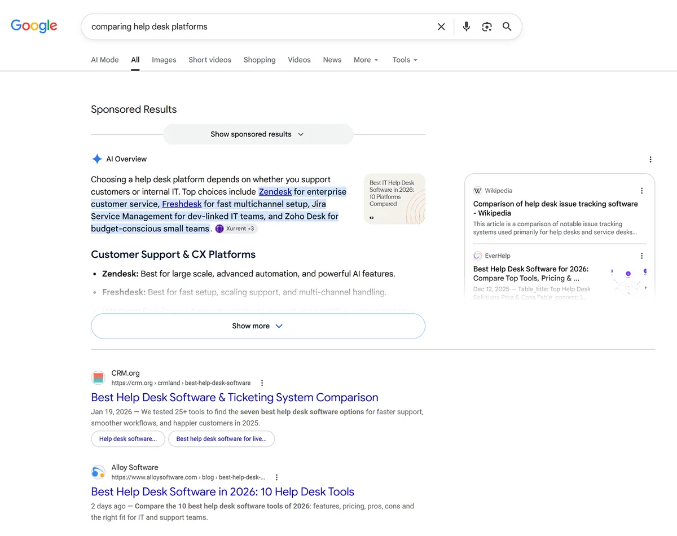Click the EverHelp article thumbnail image
677x536 pixels.
pyautogui.click(x=629, y=280)
